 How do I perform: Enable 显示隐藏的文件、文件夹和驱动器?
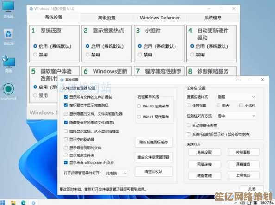click(x=66, y=114)
